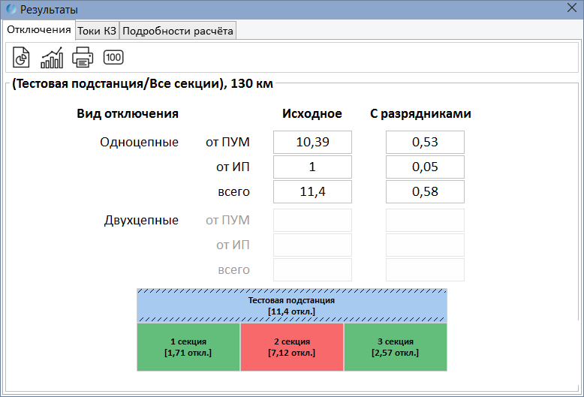
Task: Close the Результаты window
Action: 569,10
